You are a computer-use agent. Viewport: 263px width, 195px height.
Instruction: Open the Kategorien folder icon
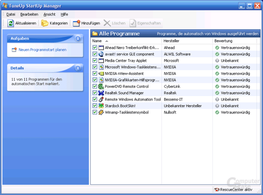(x=45, y=23)
